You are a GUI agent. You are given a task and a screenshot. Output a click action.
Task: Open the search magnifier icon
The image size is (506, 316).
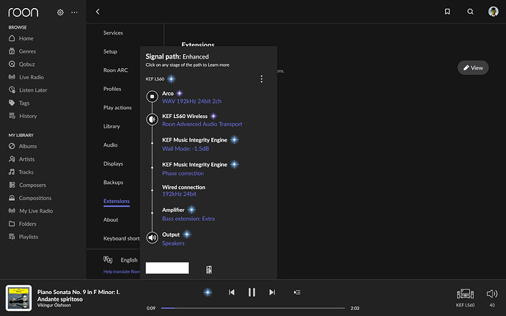(x=470, y=12)
